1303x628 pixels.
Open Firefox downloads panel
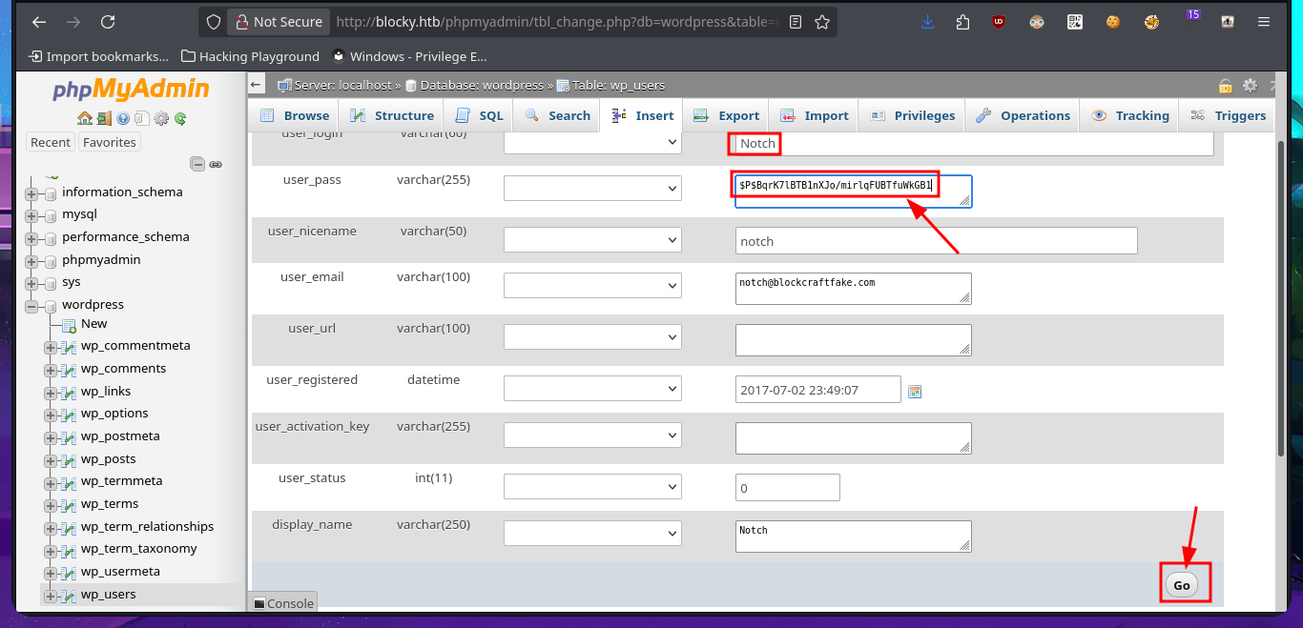pos(927,22)
